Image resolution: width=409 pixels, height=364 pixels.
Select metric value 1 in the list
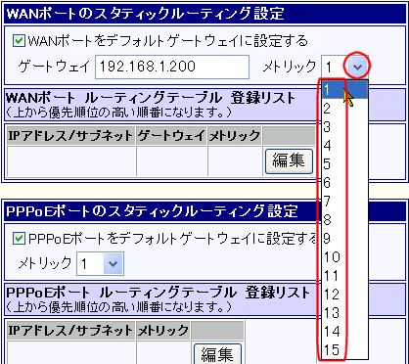[x=344, y=90]
